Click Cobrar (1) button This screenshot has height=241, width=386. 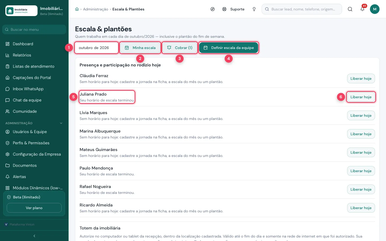180,48
